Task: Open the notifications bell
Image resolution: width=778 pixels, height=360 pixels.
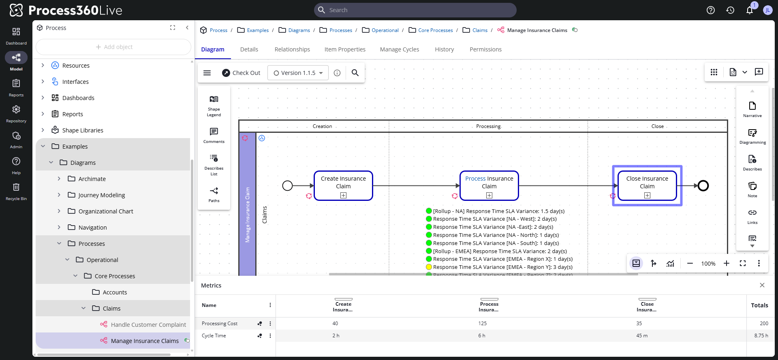Action: (x=750, y=10)
